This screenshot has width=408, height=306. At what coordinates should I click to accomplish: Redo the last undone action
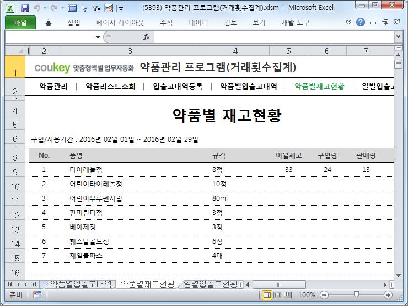pyautogui.click(x=55, y=8)
